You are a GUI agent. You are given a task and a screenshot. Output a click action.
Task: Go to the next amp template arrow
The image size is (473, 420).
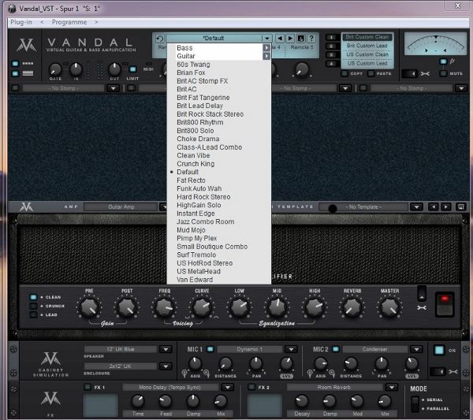click(x=446, y=206)
